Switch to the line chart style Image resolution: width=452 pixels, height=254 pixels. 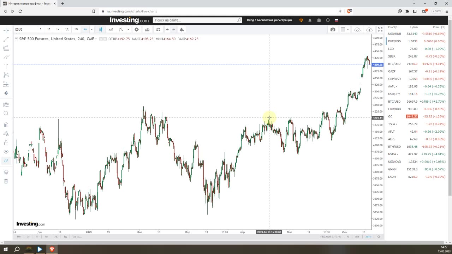pos(111,30)
